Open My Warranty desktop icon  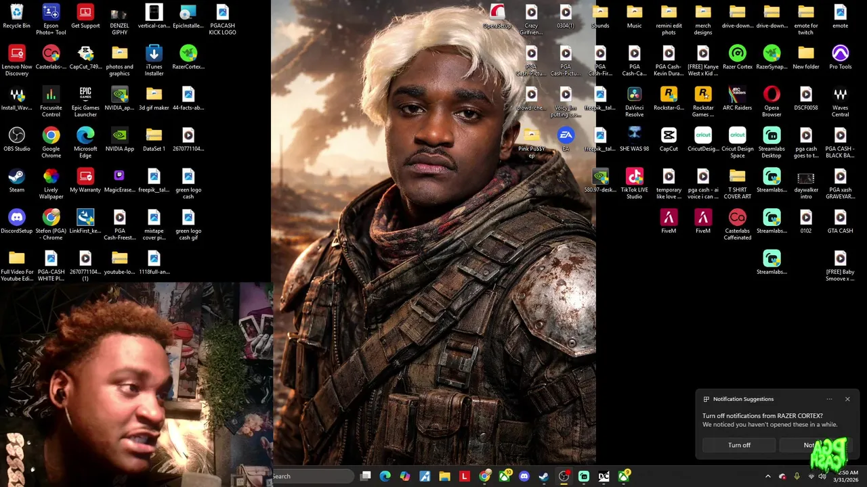coord(85,181)
